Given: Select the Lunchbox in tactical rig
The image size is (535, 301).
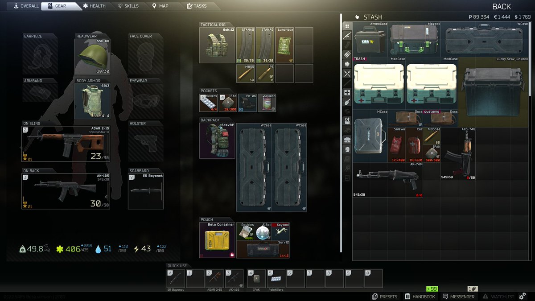Looking at the screenshot, I should (x=285, y=45).
